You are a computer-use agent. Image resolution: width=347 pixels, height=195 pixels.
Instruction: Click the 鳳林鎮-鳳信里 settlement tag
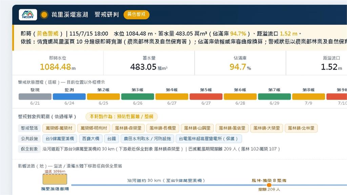tap(232, 128)
